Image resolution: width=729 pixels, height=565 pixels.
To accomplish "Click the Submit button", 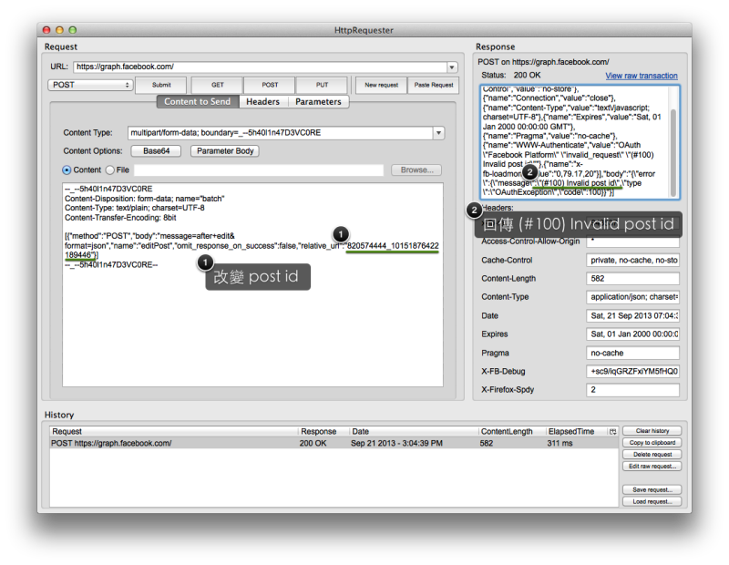I will click(x=161, y=85).
